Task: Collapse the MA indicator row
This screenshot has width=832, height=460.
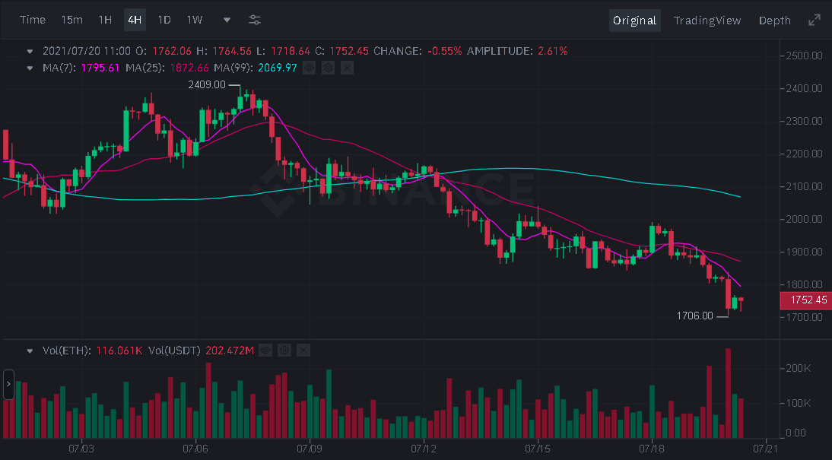Action: click(x=30, y=68)
